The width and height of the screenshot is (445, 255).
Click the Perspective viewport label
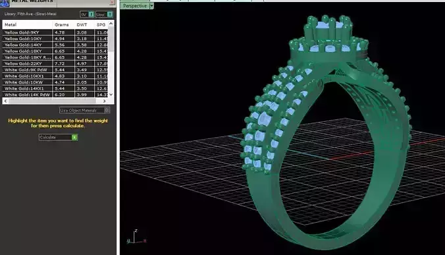135,6
